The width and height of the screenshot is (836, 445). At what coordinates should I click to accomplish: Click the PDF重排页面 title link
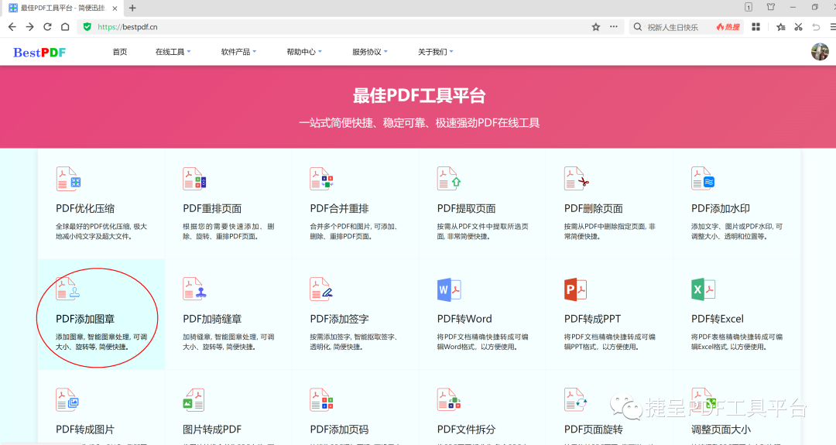[212, 208]
